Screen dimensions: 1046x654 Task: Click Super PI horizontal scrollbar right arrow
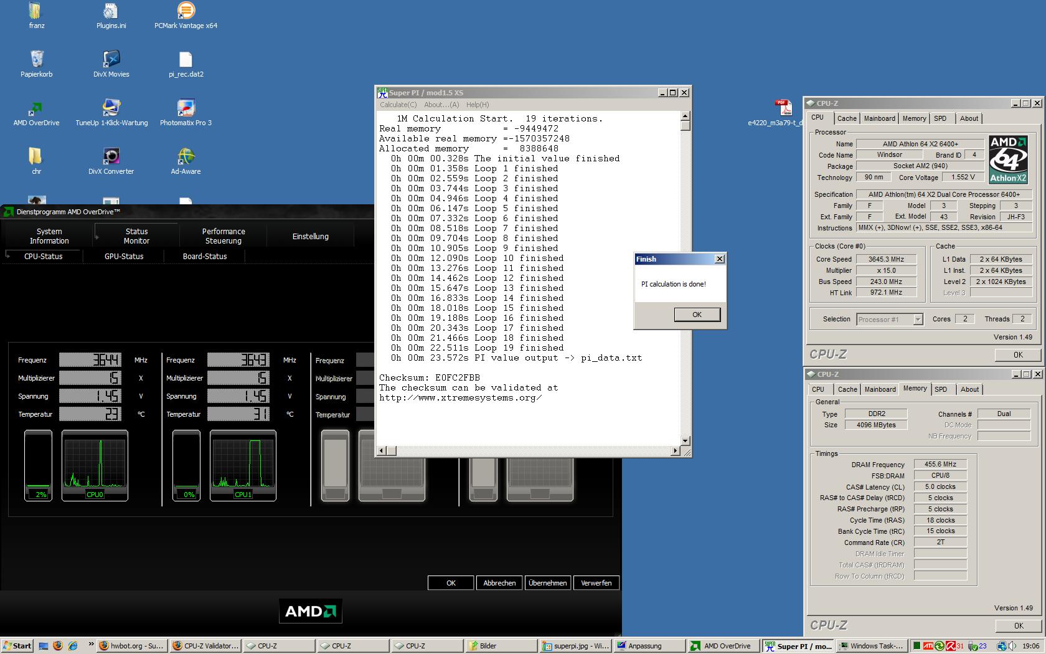pyautogui.click(x=676, y=450)
